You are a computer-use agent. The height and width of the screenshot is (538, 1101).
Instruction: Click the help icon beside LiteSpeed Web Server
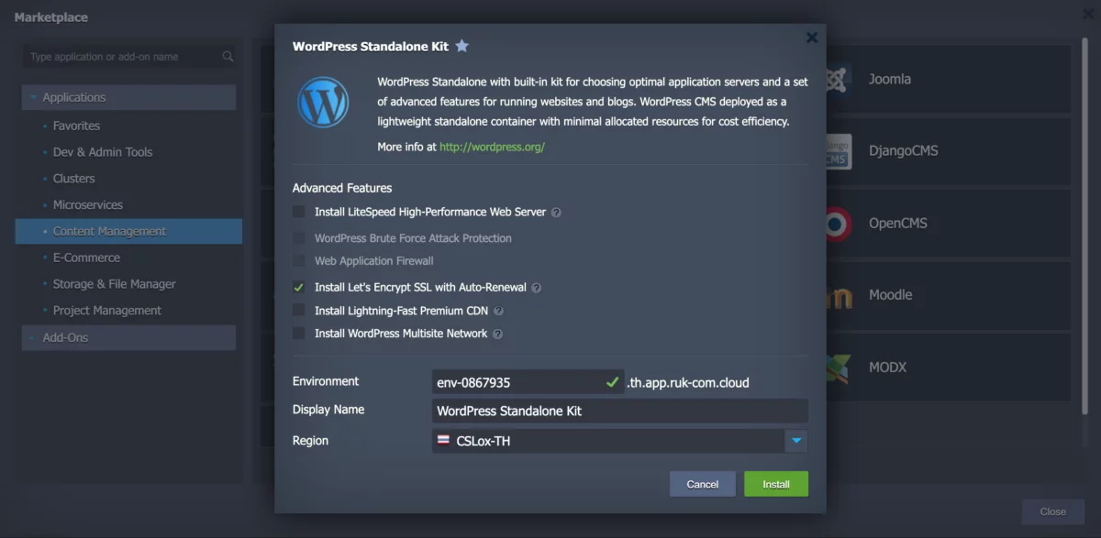coord(556,213)
